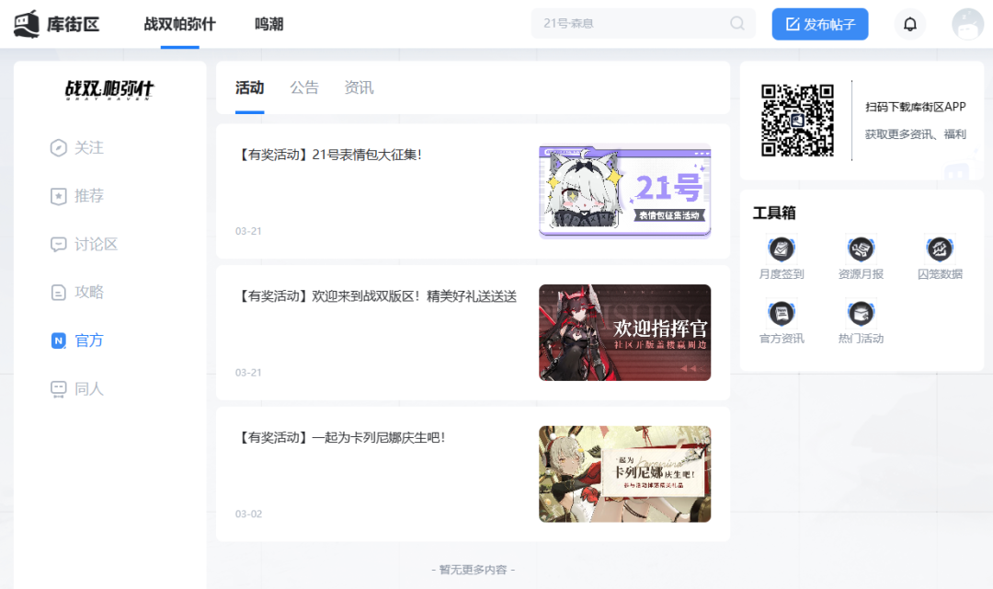Click 官方资讯 label text

coord(782,339)
